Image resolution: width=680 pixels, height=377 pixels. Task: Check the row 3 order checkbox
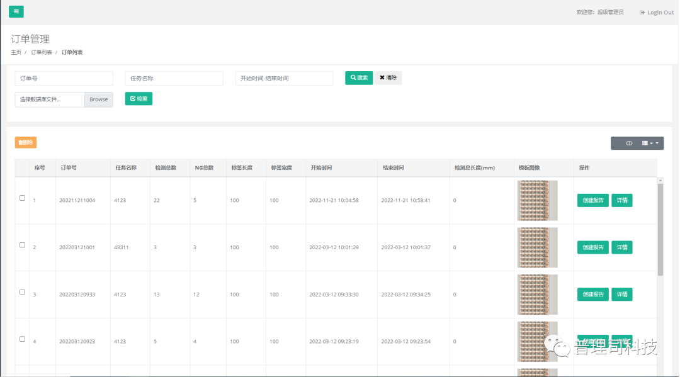coord(23,292)
